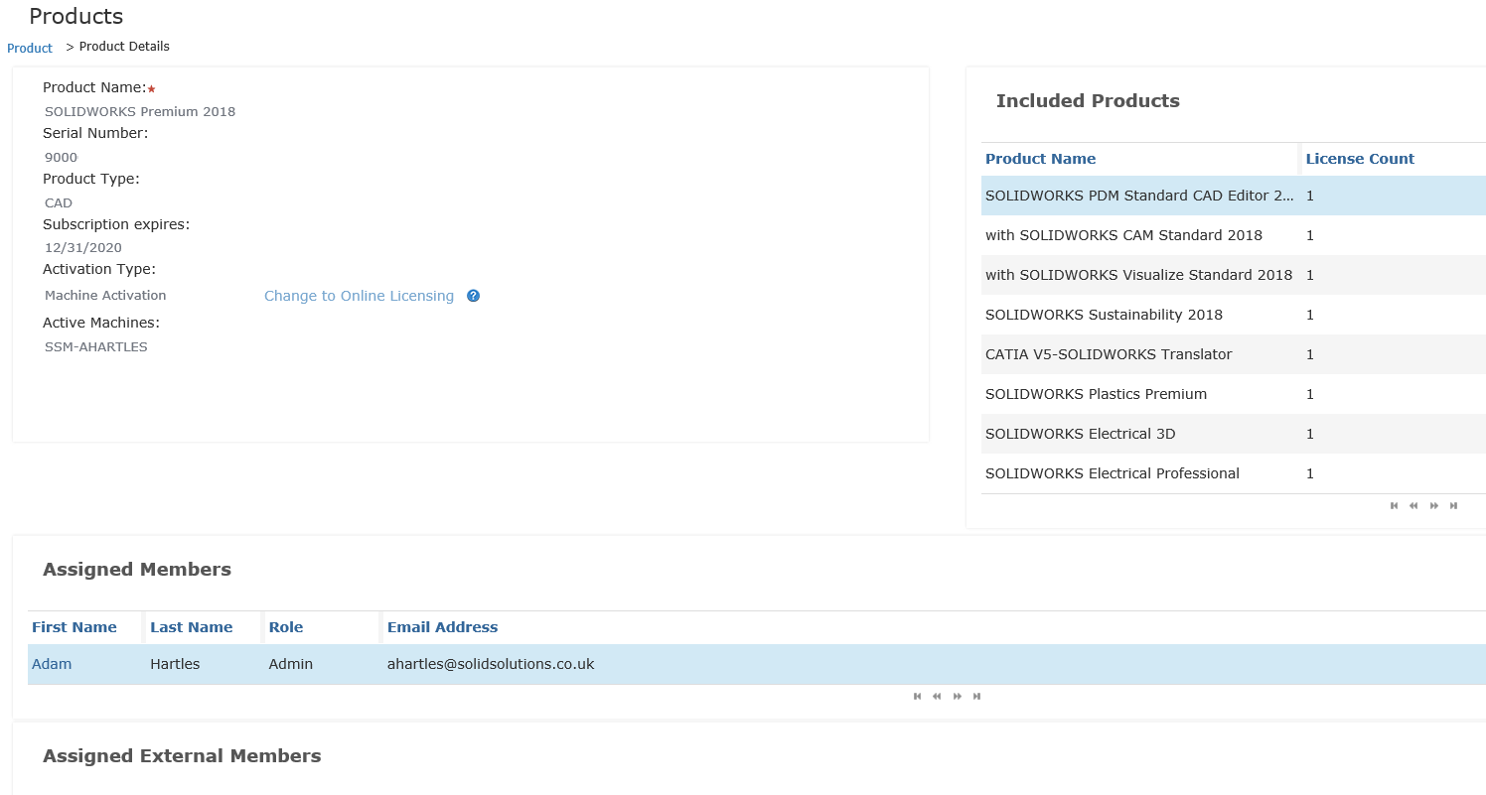Click the Change to Online Licensing link
1486x795 pixels.
pos(359,296)
